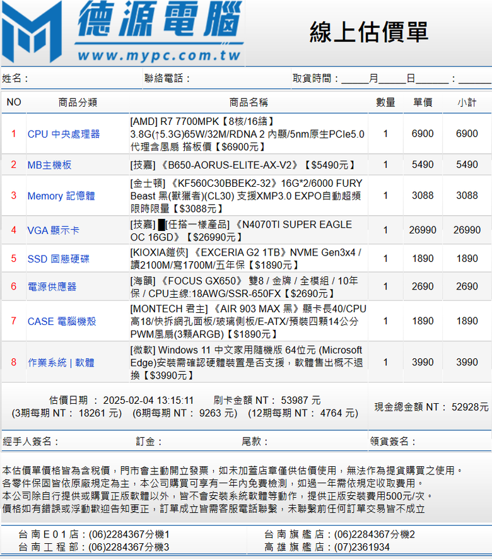Click the 德源電腦 logo image
492x559 pixels.
(122, 32)
